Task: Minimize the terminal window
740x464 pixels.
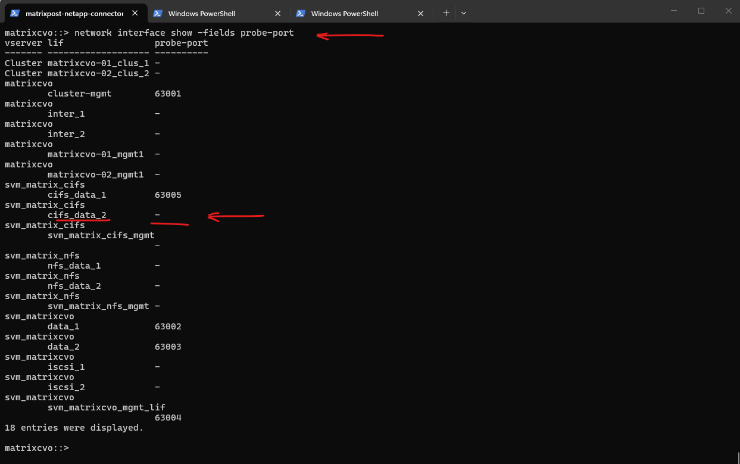Action: [674, 11]
